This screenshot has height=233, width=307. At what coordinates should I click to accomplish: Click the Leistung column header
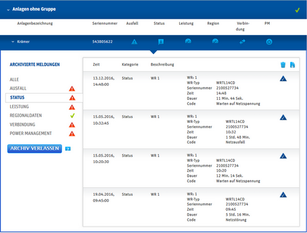coord(186,23)
